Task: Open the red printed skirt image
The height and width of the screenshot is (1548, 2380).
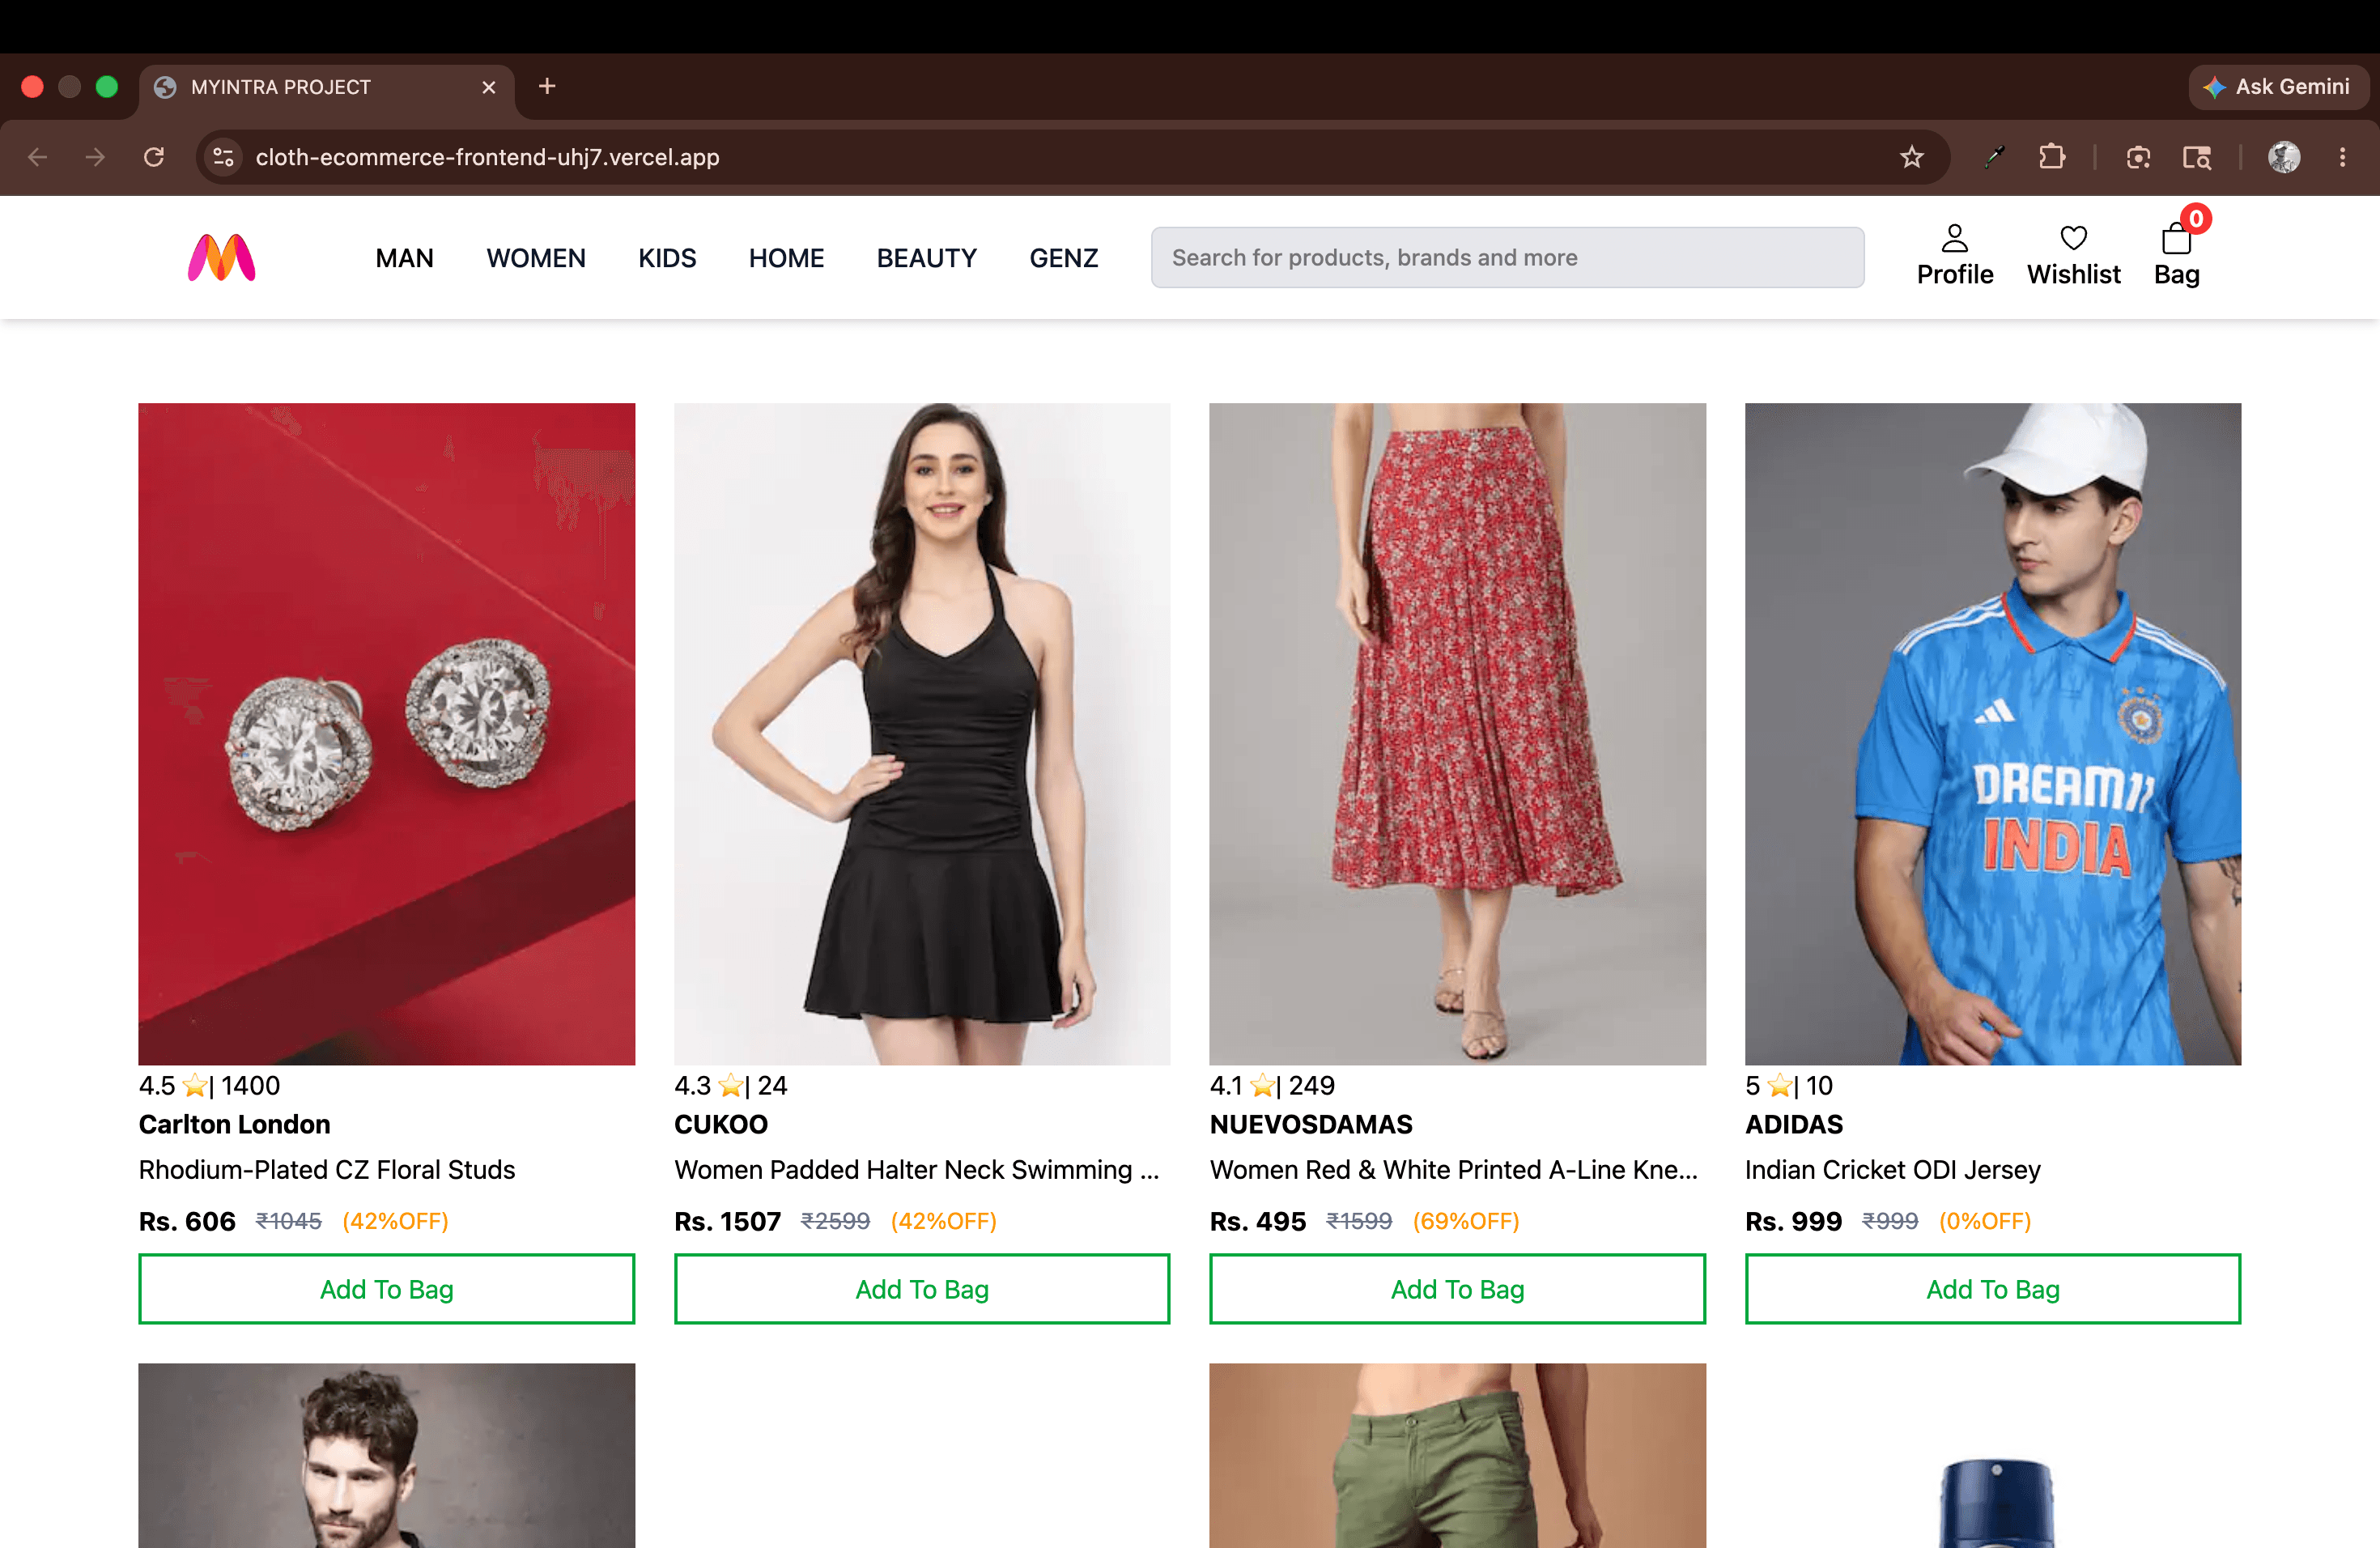Action: [x=1457, y=733]
